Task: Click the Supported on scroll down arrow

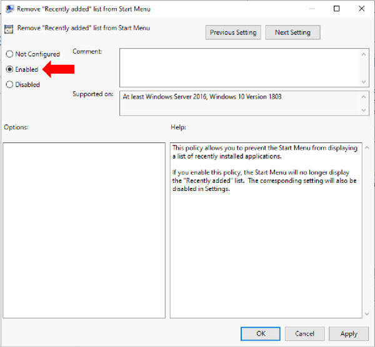Action: pyautogui.click(x=363, y=110)
